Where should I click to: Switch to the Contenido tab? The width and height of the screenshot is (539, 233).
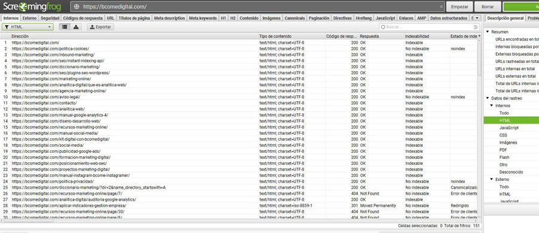coord(249,18)
